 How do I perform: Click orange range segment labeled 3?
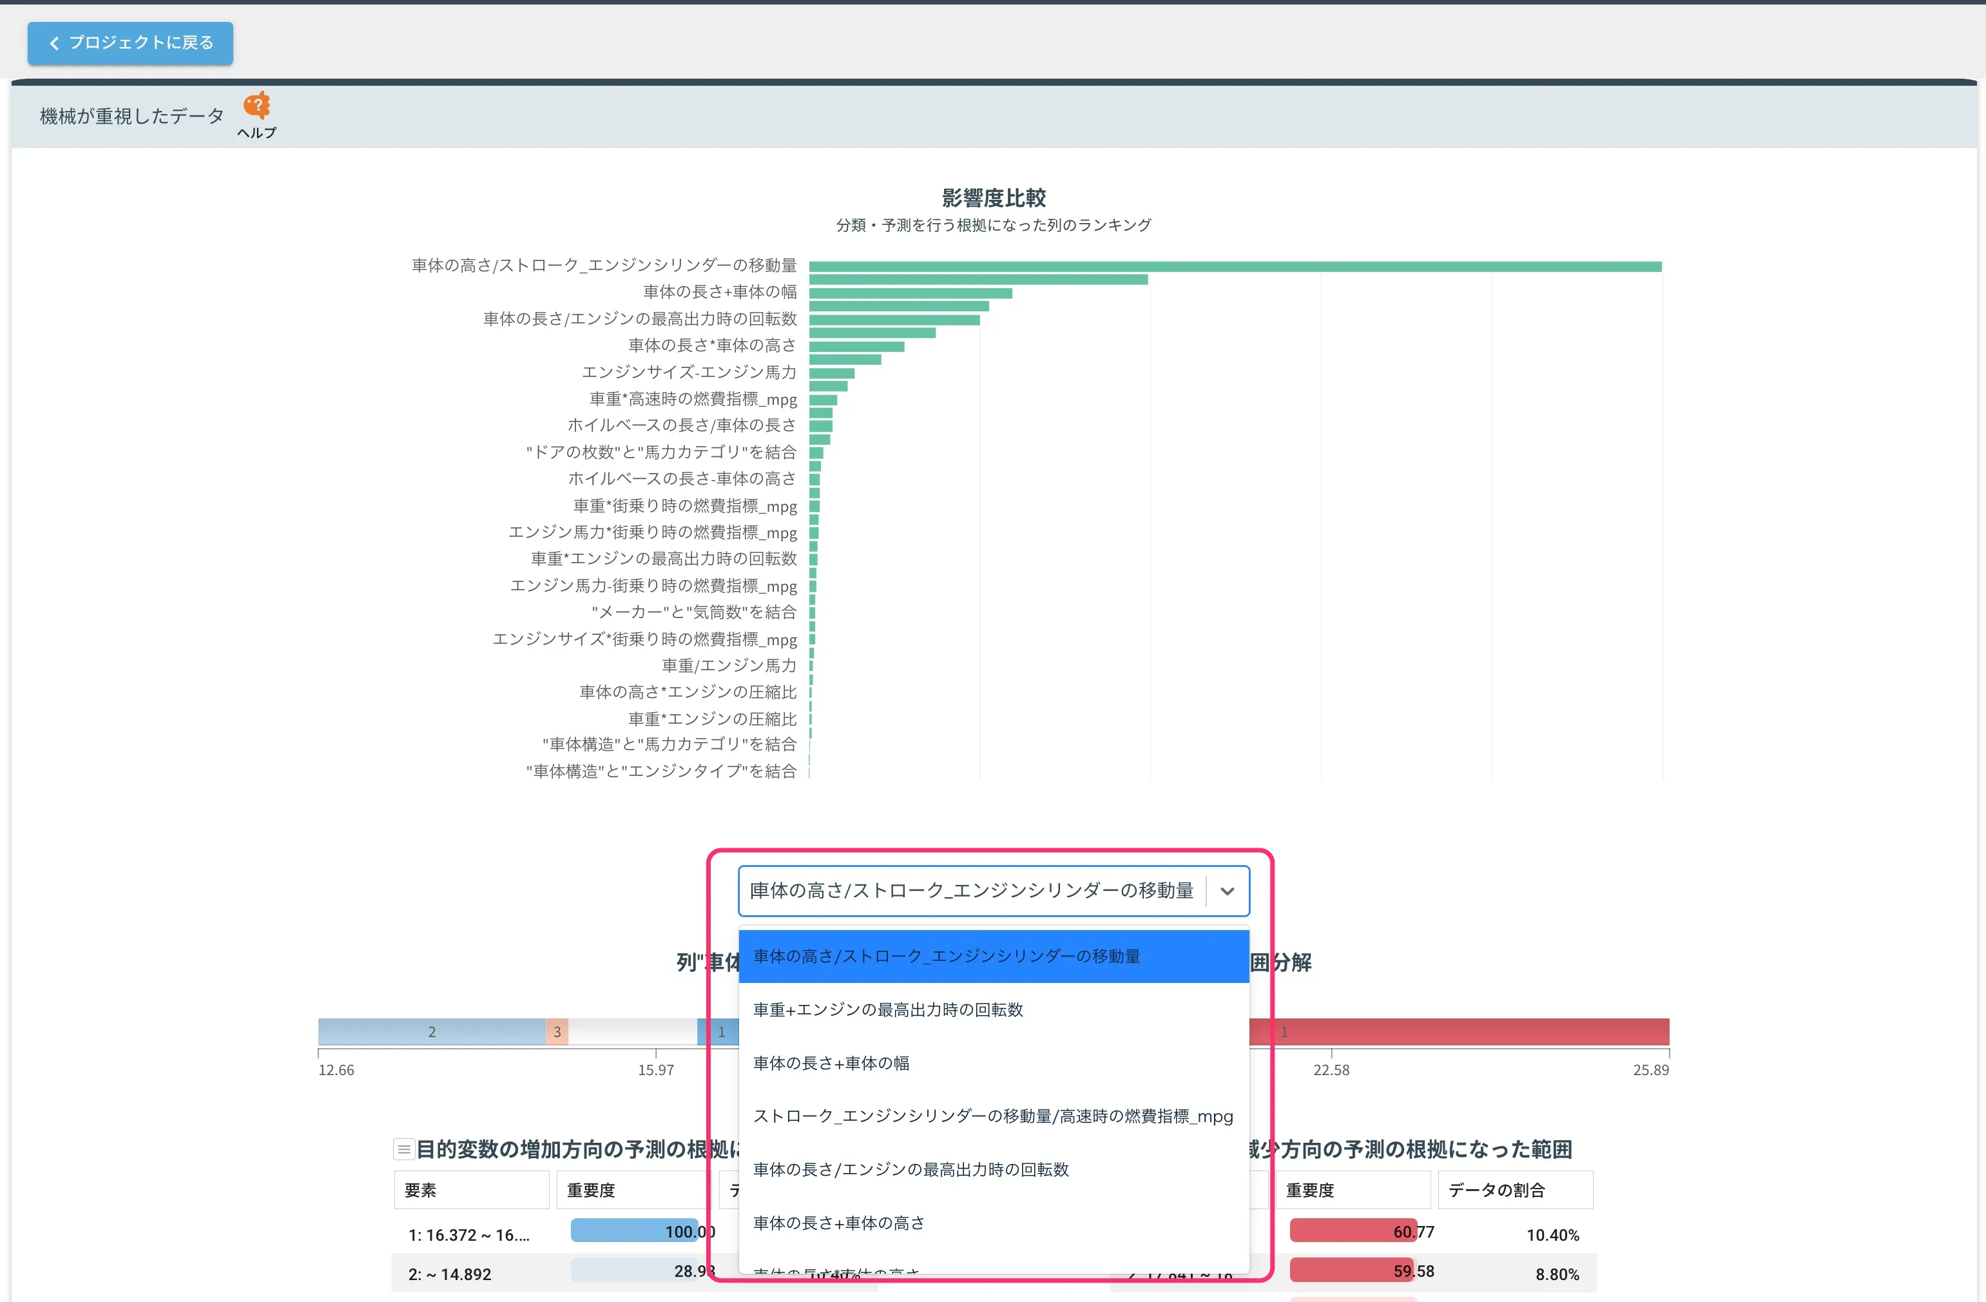(557, 1031)
